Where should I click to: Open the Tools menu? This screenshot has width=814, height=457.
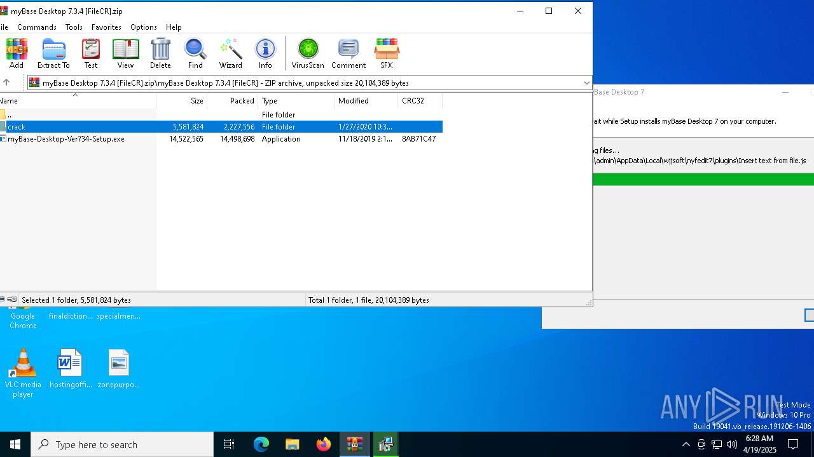tap(74, 27)
